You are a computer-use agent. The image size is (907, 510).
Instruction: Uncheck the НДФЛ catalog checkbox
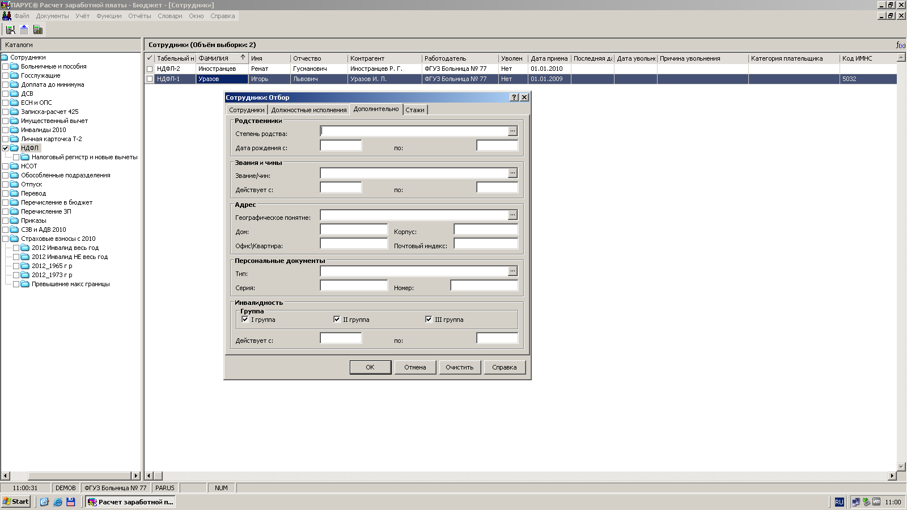pos(6,148)
